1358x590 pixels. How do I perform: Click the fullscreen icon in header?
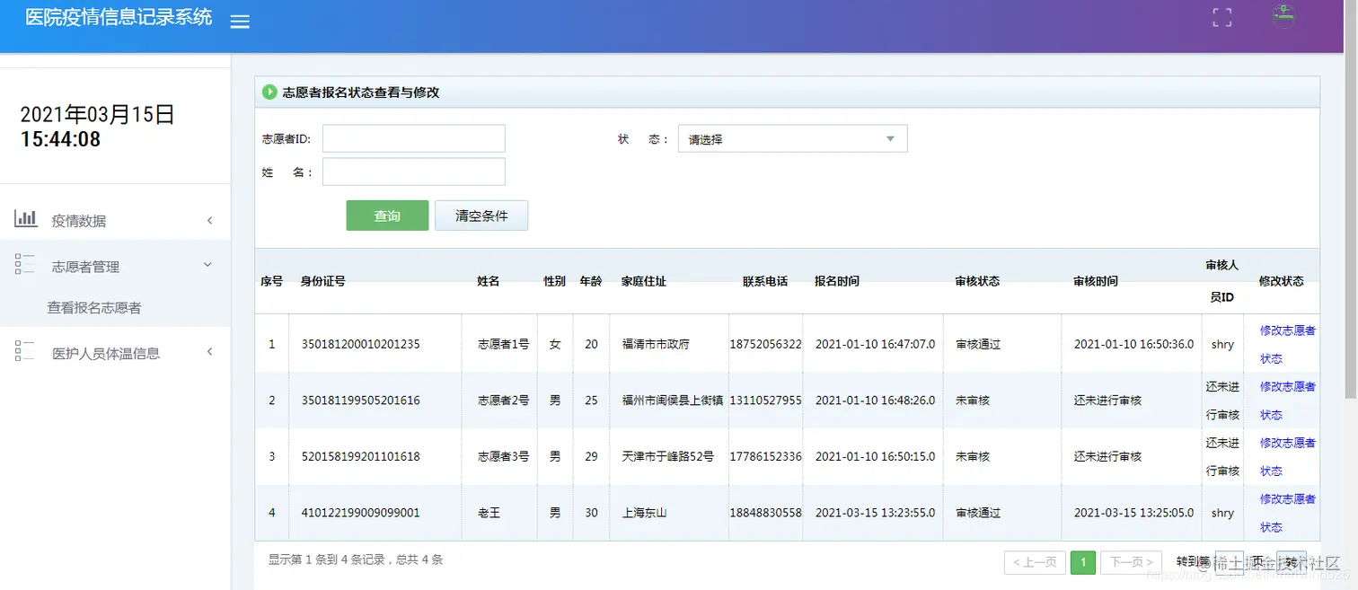[1222, 17]
